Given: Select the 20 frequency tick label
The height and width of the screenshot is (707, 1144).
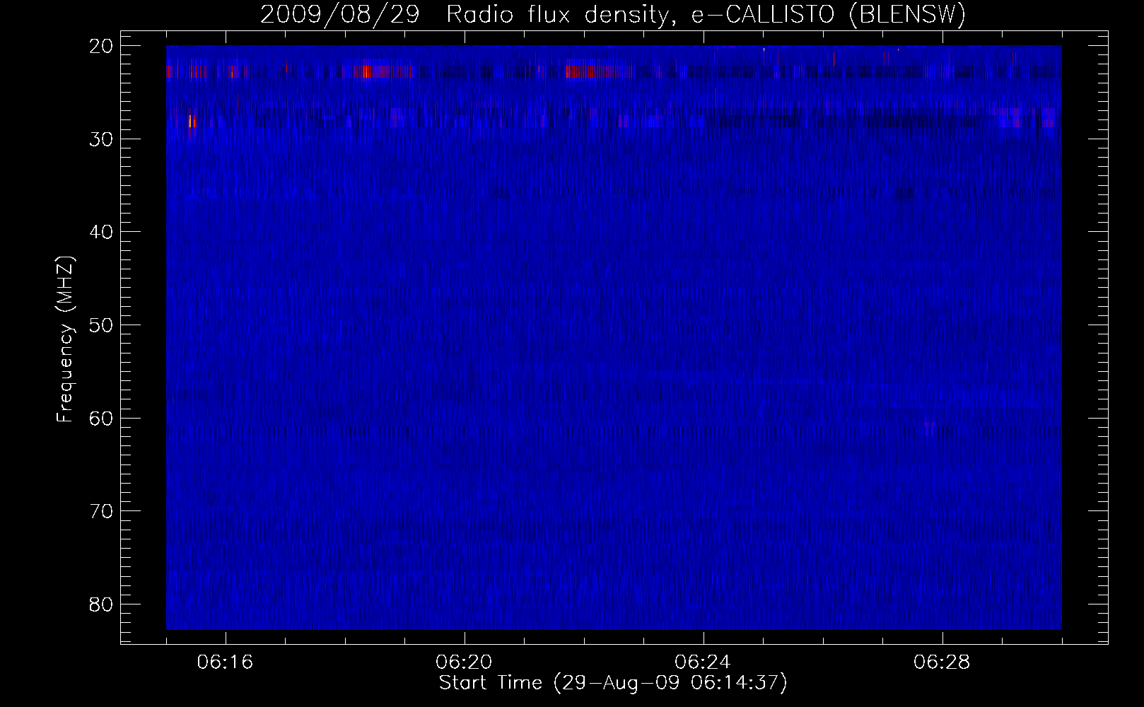Looking at the screenshot, I should coord(102,46).
